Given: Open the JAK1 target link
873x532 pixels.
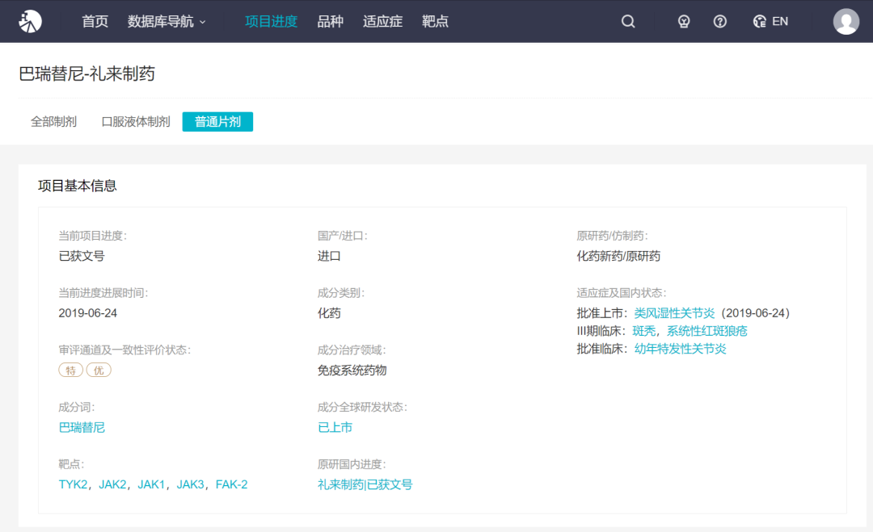Looking at the screenshot, I should coord(151,484).
